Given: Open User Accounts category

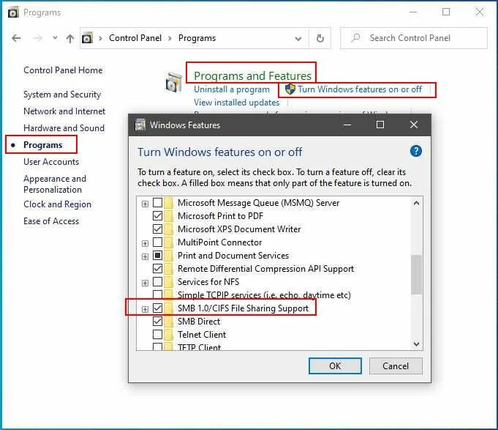Looking at the screenshot, I should pos(51,162).
